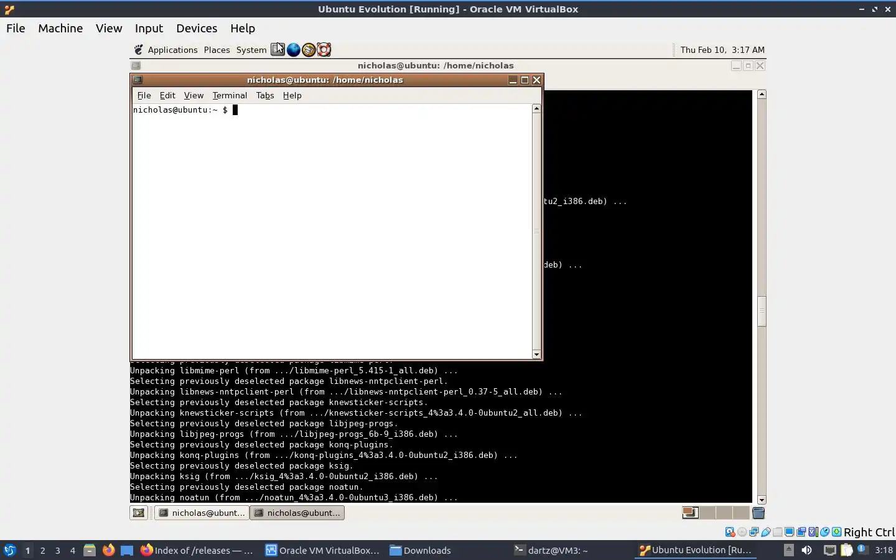This screenshot has width=896, height=560.
Task: Click VirtualBox CPU virtualization indicator
Action: tap(813, 532)
